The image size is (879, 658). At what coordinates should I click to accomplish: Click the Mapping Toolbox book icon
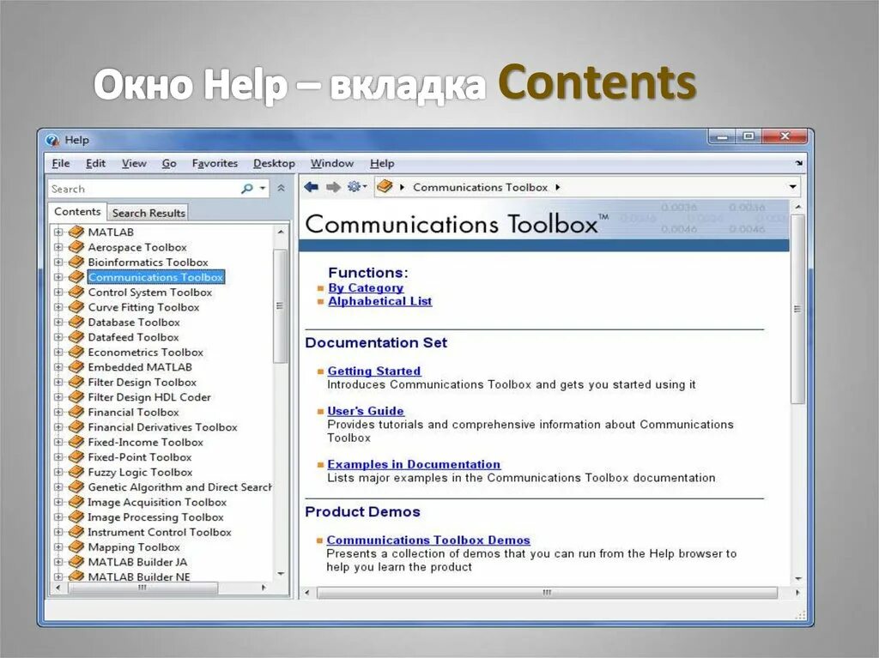[76, 547]
